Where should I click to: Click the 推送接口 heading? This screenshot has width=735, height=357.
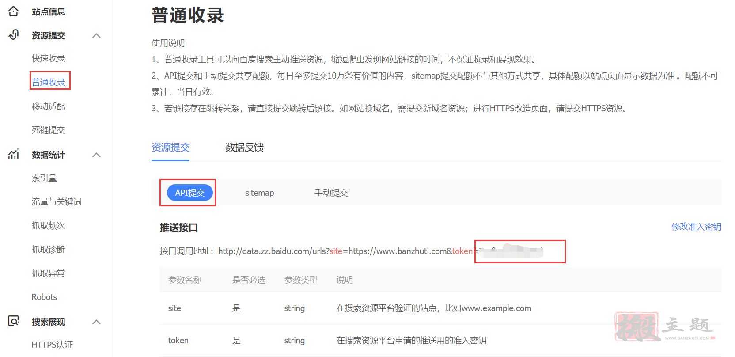point(179,228)
